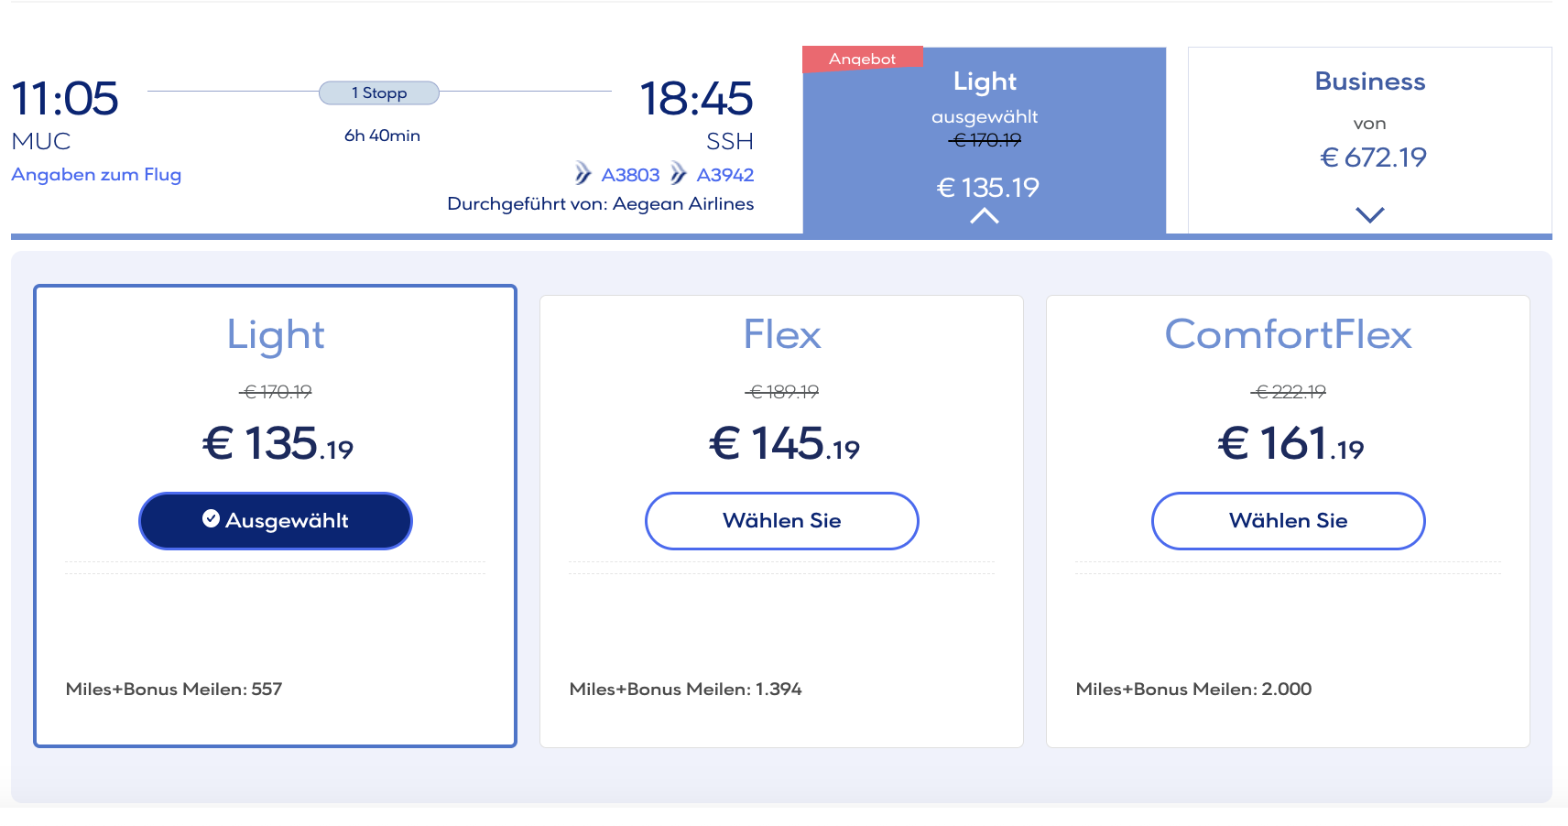Image resolution: width=1568 pixels, height=826 pixels.
Task: Choose ComfortFlex fare with Wählen Sie
Action: coord(1288,521)
